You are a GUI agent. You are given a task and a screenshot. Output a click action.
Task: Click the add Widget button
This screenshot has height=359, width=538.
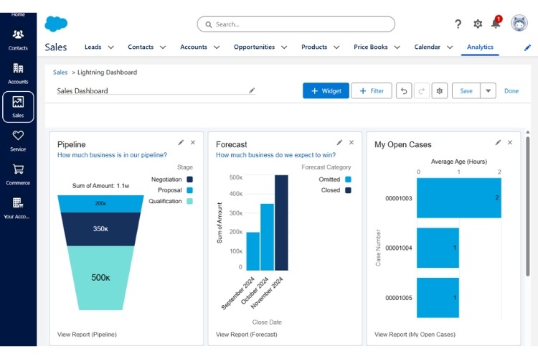326,91
